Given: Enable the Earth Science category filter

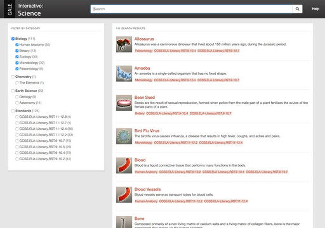Looking at the screenshot, I should [13, 91].
